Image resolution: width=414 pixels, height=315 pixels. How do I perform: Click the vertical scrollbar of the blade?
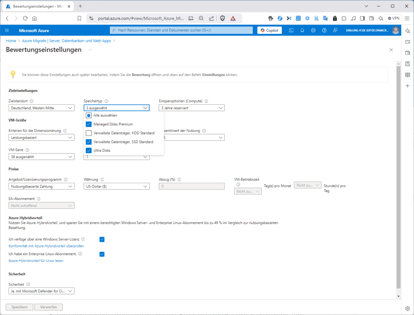click(x=398, y=177)
